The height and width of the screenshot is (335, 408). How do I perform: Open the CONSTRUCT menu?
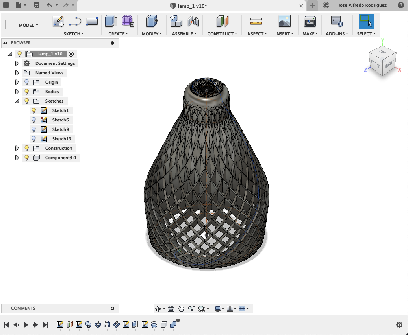point(222,34)
